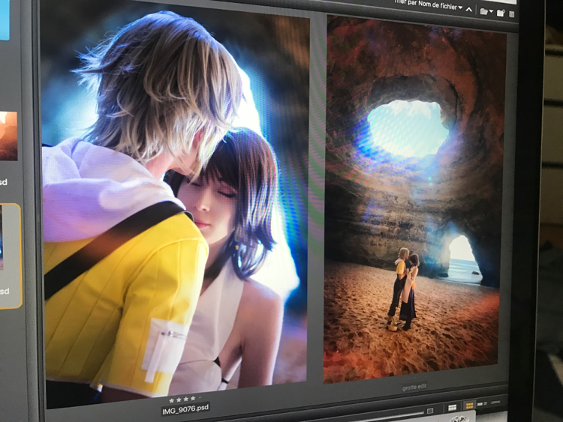Switch to thumbnails view (orange grid icon)

(469, 406)
